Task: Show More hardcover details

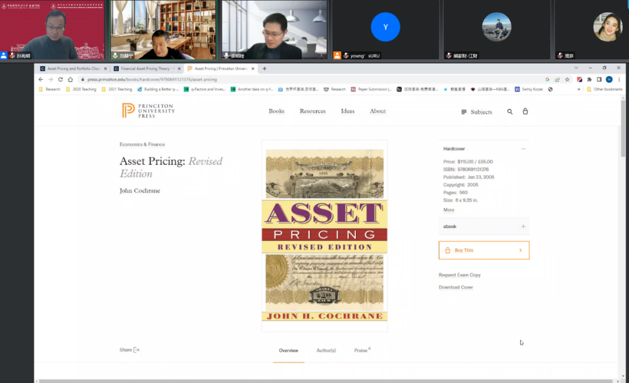Action: pyautogui.click(x=448, y=210)
